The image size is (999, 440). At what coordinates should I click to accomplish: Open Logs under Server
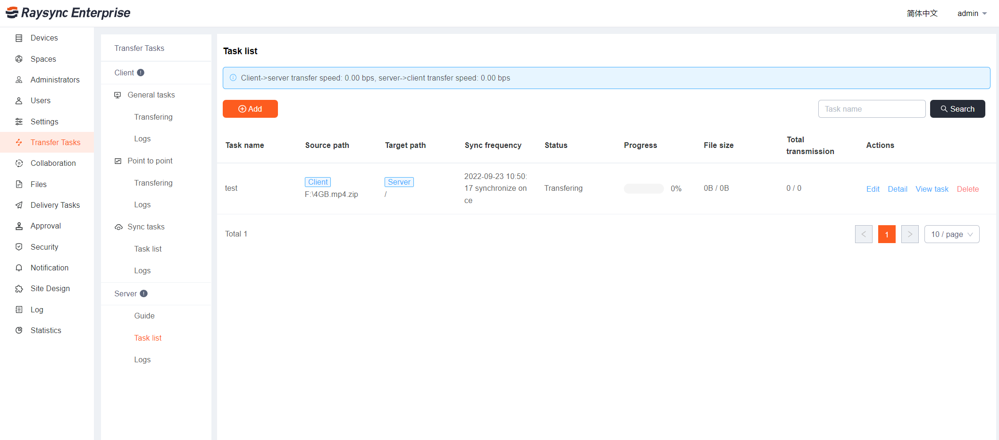coord(143,359)
